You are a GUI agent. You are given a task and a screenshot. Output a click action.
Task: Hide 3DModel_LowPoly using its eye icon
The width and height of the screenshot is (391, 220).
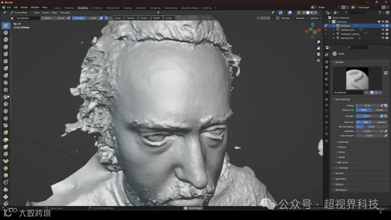pyautogui.click(x=383, y=34)
